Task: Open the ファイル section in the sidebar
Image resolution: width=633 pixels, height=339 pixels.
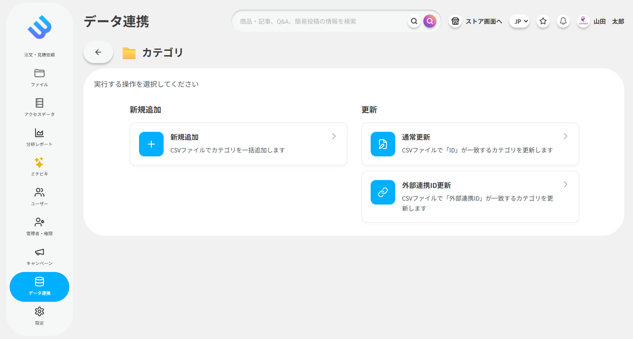Action: [x=40, y=77]
